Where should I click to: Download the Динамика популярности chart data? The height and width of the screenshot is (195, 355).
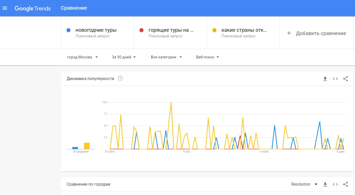click(x=325, y=79)
